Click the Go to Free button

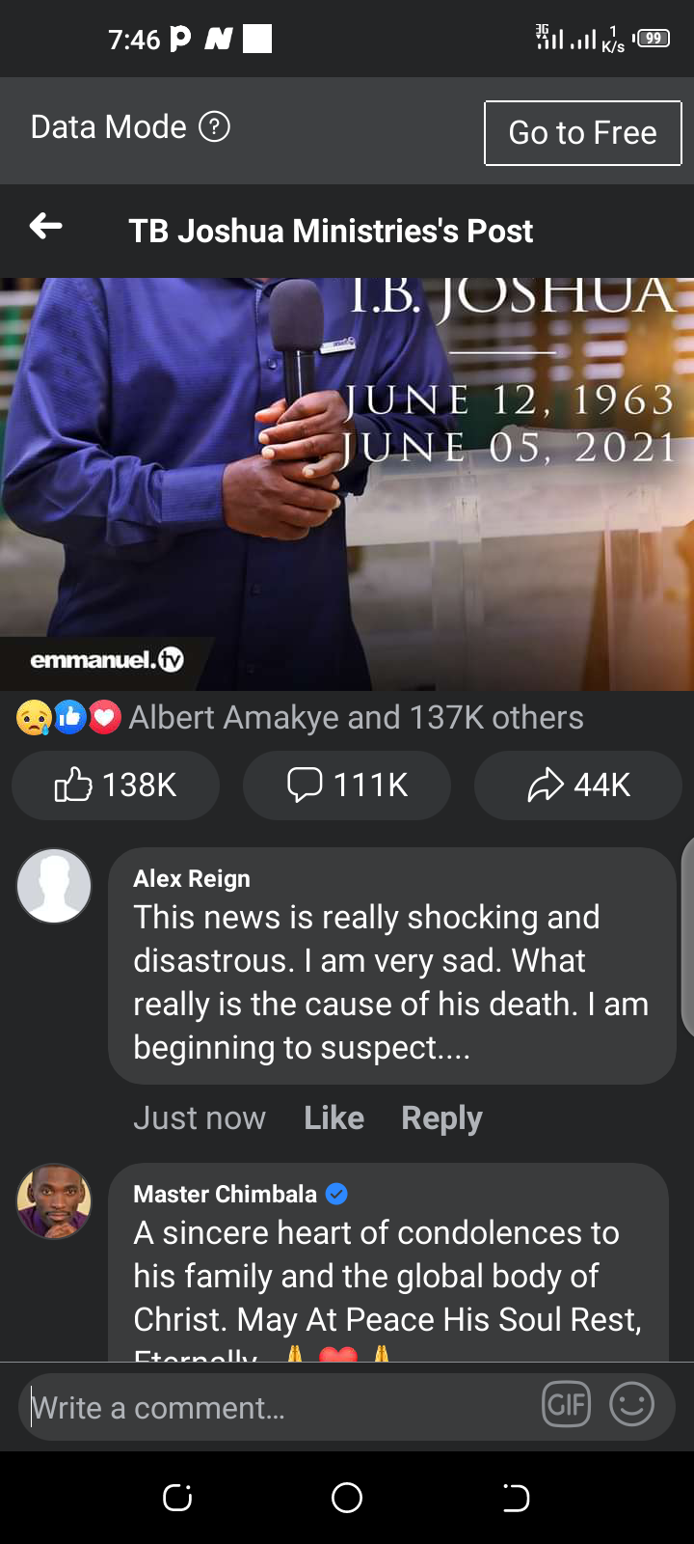[x=582, y=133]
